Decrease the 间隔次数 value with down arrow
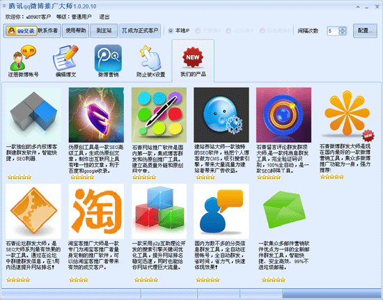Image resolution: width=383 pixels, height=300 pixels. [x=343, y=33]
